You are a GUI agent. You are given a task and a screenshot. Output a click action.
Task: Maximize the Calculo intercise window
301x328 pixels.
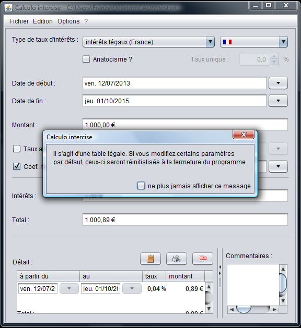(x=269, y=6)
